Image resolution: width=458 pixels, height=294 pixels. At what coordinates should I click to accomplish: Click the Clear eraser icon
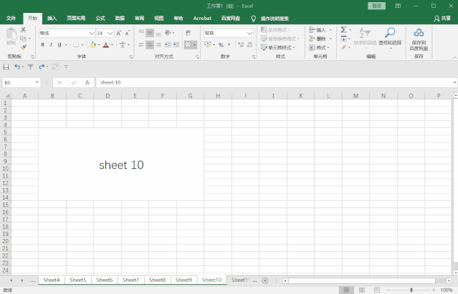pos(343,47)
